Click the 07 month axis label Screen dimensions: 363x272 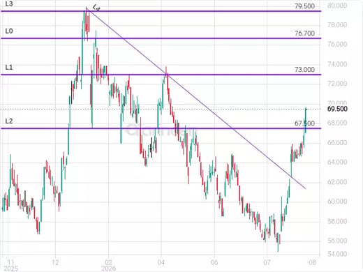(x=267, y=262)
